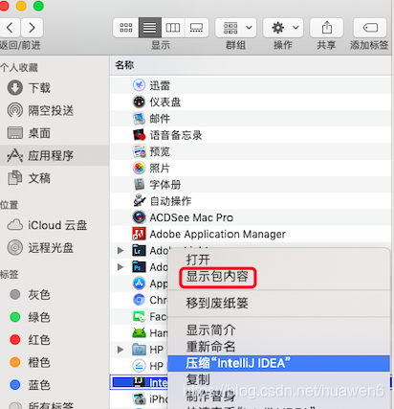Switch to icon view
This screenshot has width=394, height=409.
[126, 28]
